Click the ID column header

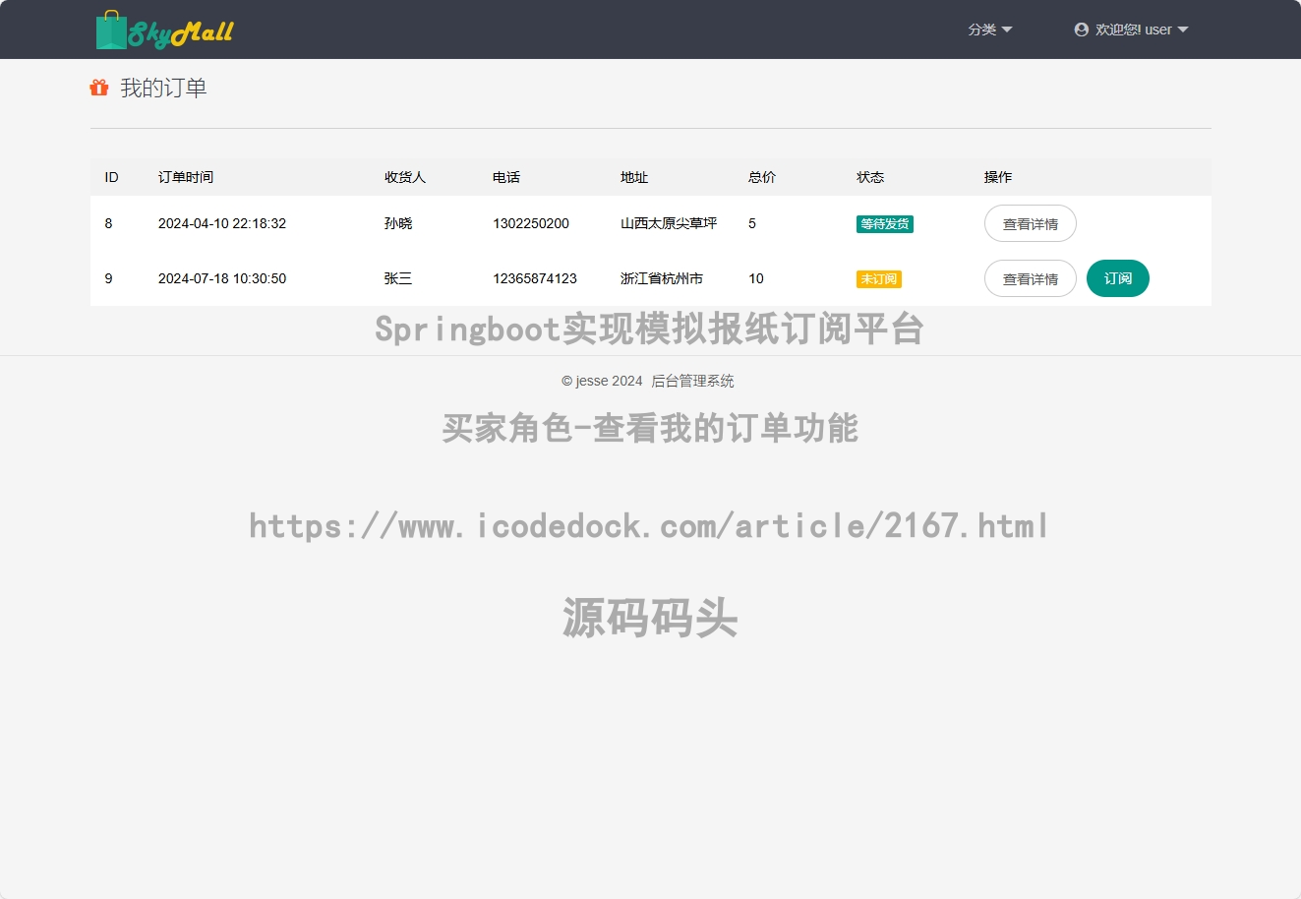coord(111,177)
